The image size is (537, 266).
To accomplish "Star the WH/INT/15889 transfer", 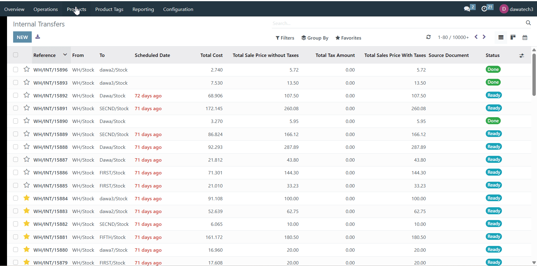I will [27, 134].
